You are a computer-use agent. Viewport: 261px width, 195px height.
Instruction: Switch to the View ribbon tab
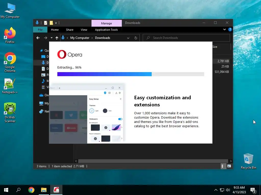tap(84, 30)
